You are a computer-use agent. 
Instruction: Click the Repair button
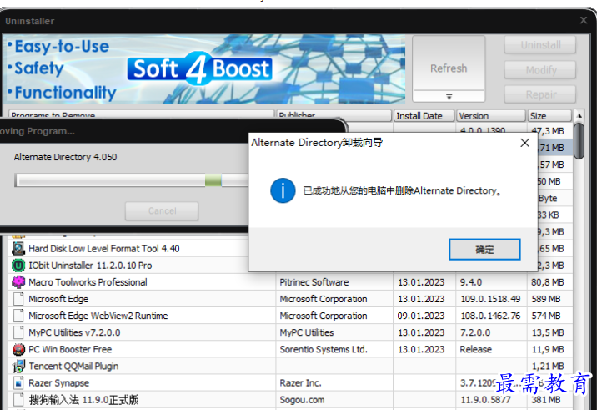540,94
